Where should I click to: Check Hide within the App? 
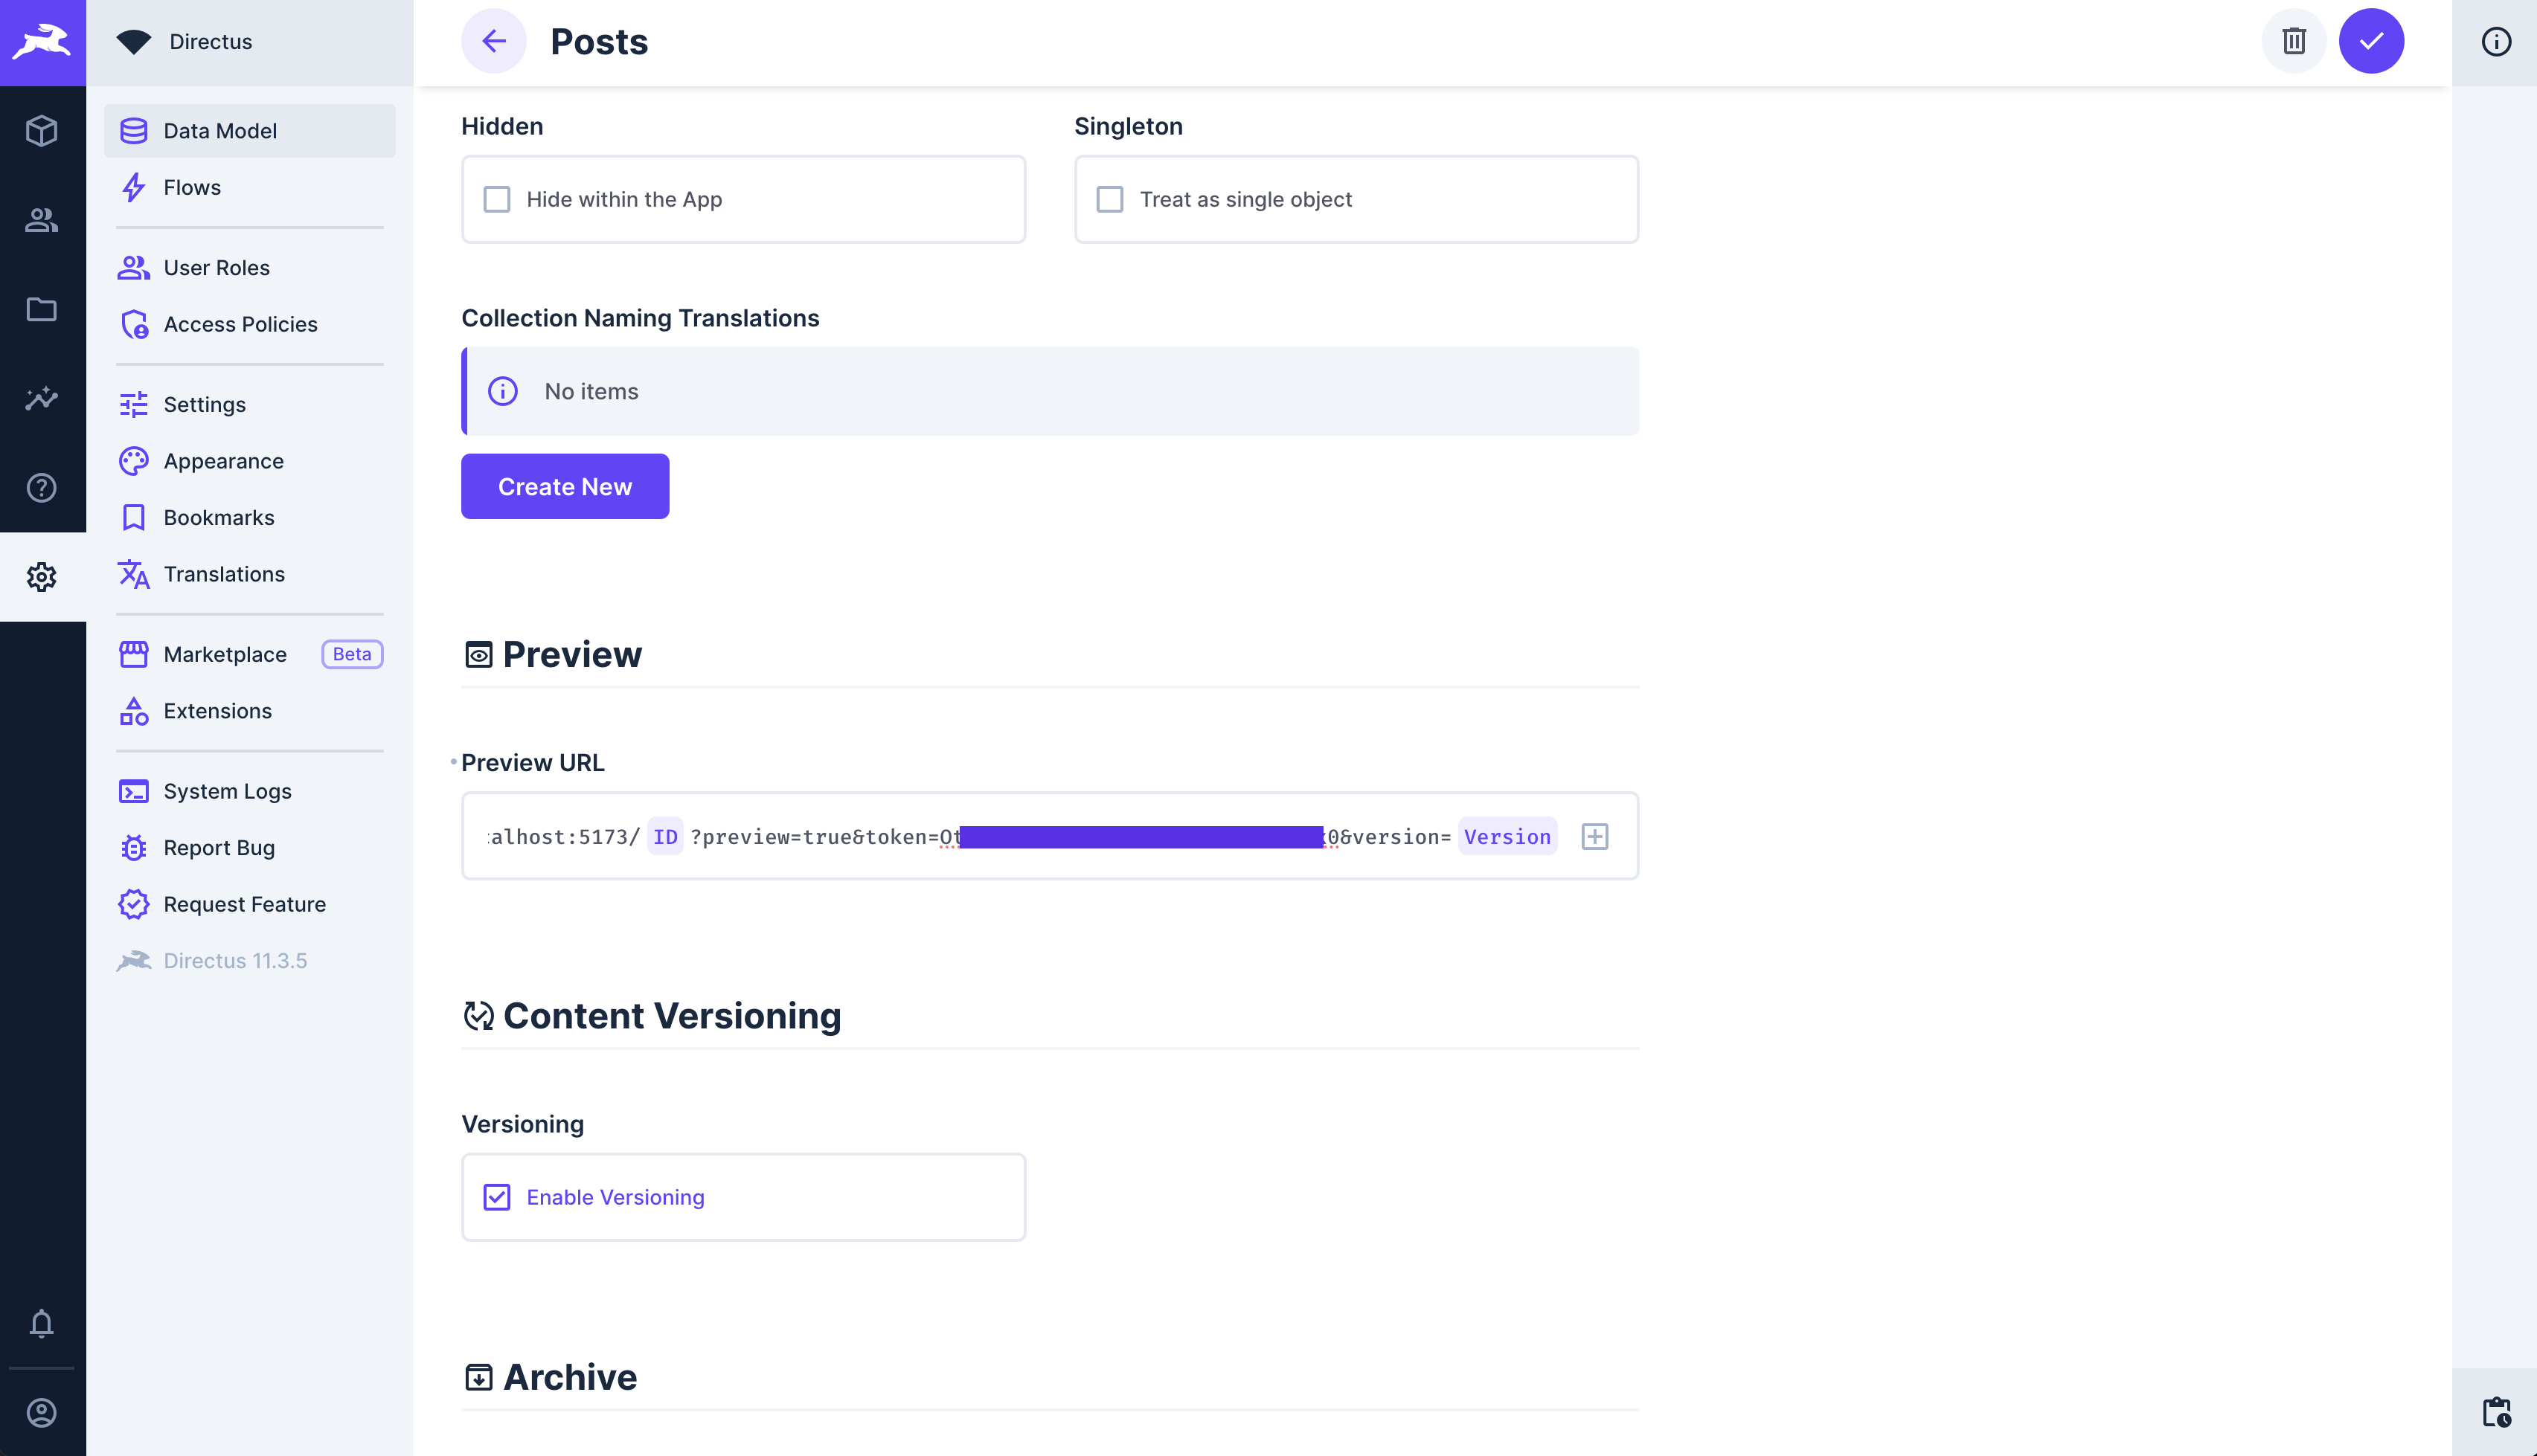498,199
